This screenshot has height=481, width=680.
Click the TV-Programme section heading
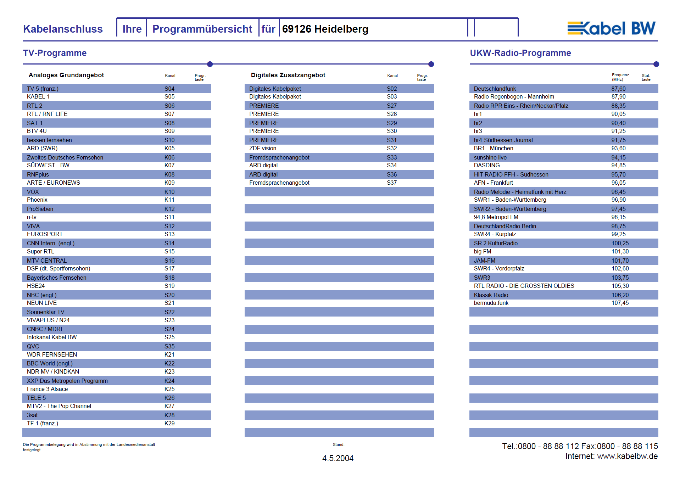pos(55,53)
